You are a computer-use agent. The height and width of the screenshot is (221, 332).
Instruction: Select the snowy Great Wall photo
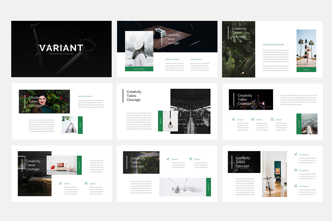click(309, 124)
